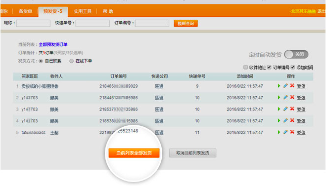Click order number ending 89029

[119, 86]
